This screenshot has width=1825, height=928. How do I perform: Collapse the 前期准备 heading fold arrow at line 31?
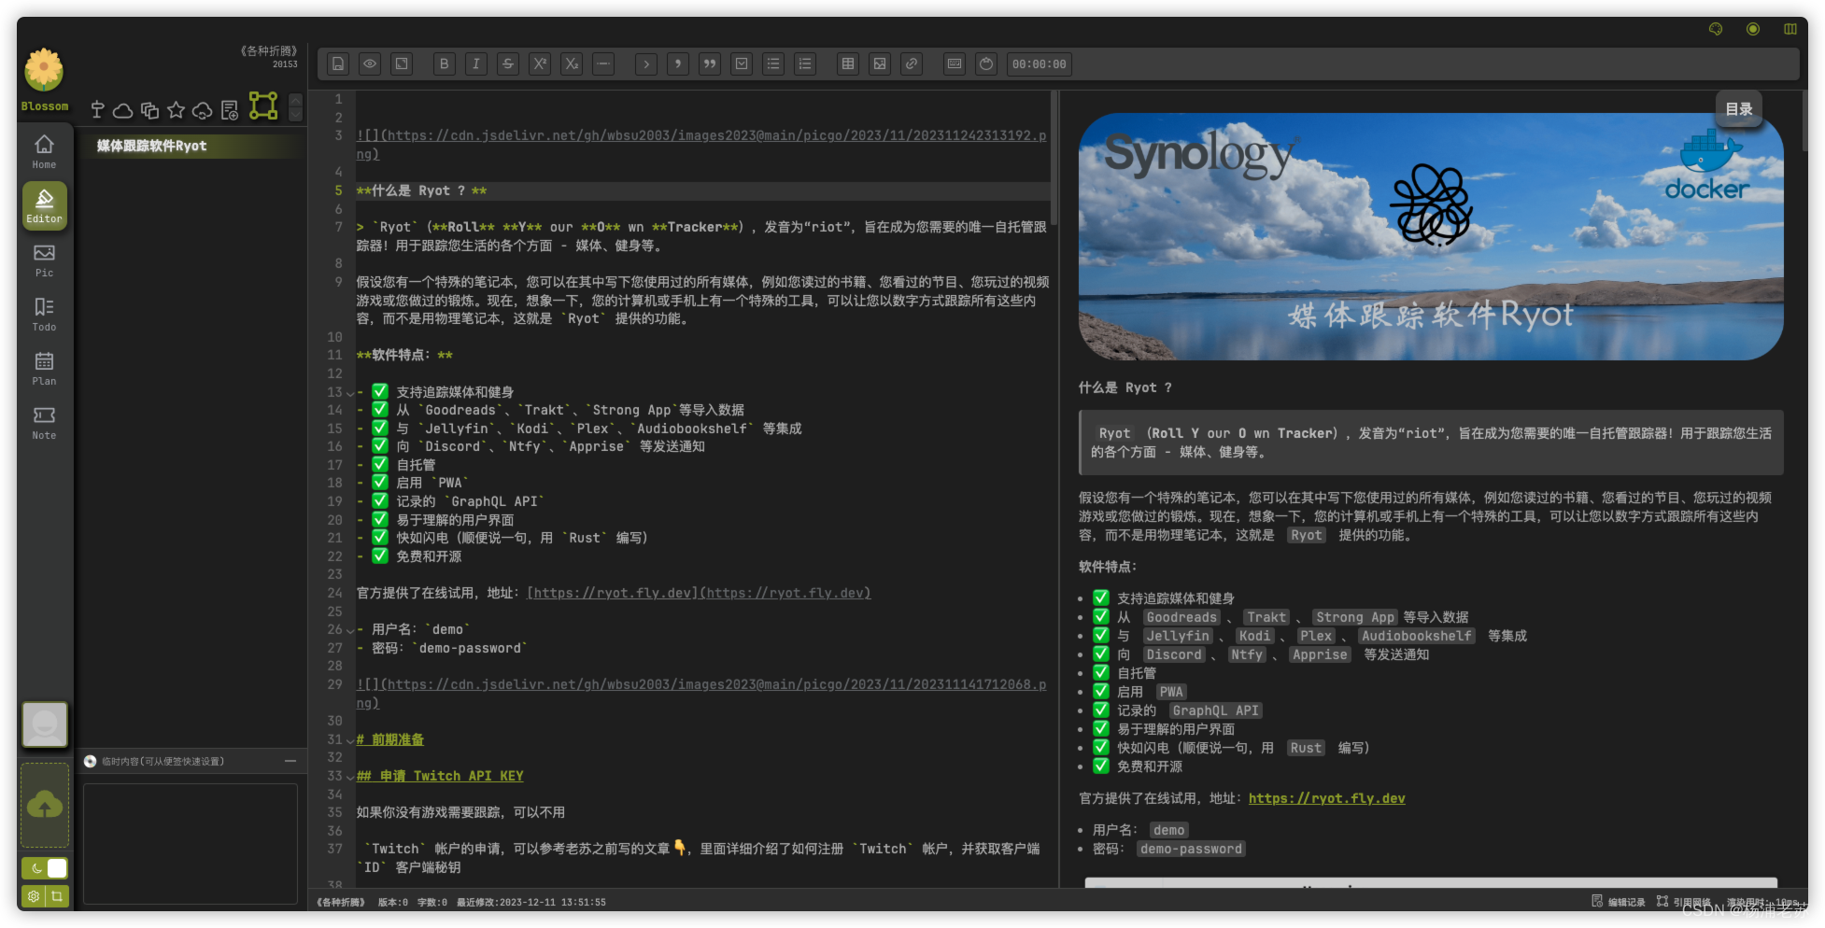pyautogui.click(x=350, y=740)
